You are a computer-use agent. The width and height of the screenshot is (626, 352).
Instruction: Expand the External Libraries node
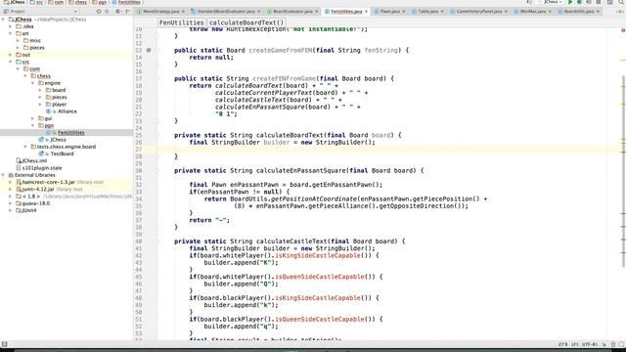click(3, 175)
